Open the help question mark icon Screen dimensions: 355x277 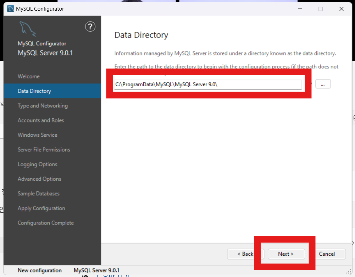(x=90, y=27)
